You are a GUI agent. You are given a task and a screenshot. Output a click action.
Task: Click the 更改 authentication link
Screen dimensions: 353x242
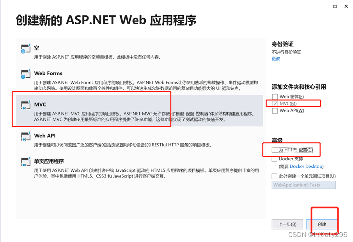pyautogui.click(x=276, y=59)
